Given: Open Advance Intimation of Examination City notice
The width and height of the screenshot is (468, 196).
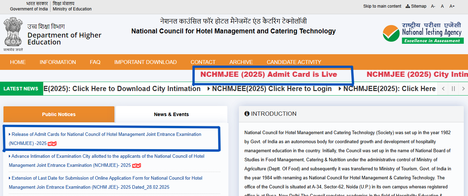Looking at the screenshot, I should 107,161.
